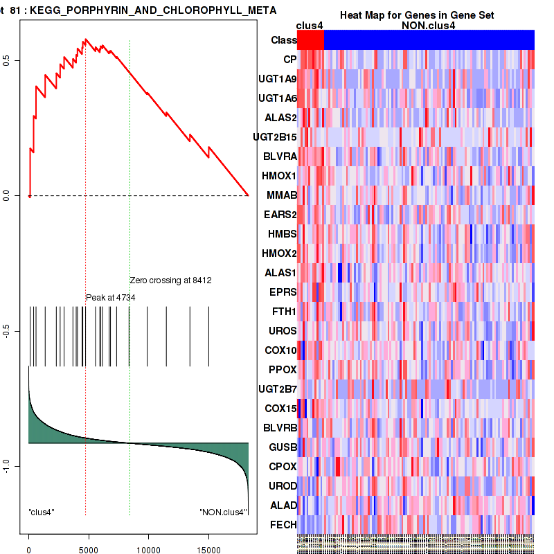Pick the HMOX1 gene row label

(x=279, y=176)
